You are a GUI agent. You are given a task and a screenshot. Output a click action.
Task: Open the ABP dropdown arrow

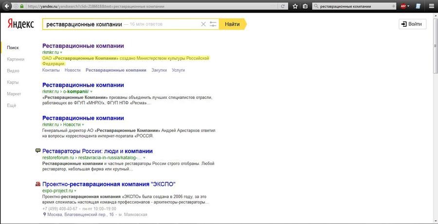409,6
